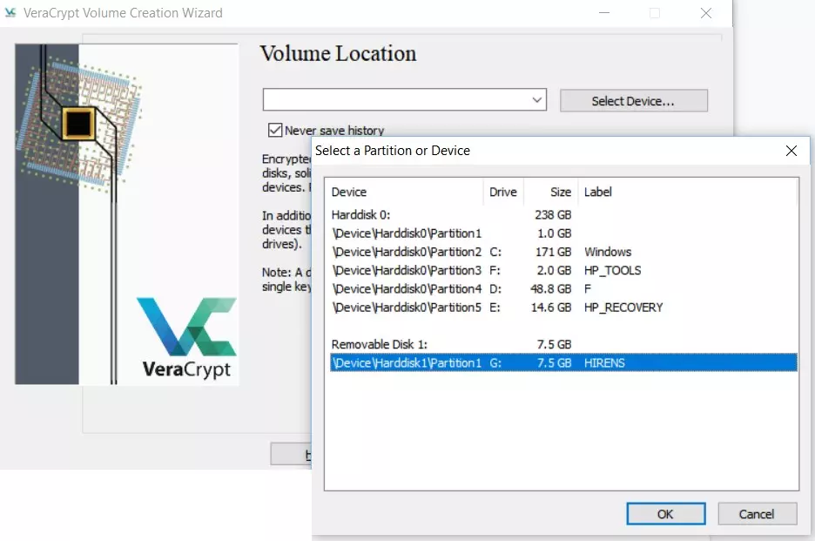Click the Label column header

(x=688, y=192)
